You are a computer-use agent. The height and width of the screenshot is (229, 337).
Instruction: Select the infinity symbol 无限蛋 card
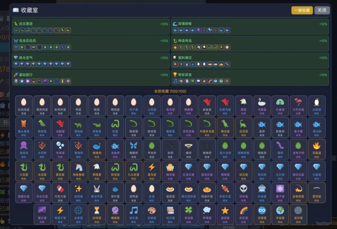click(262, 214)
